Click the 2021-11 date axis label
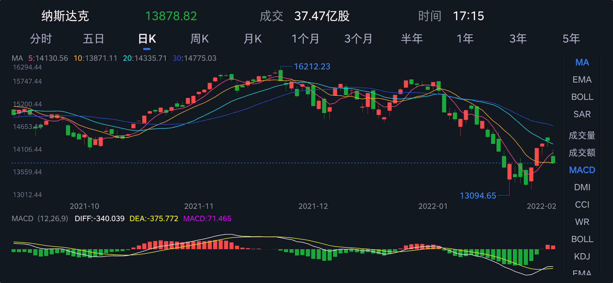This screenshot has width=613, height=283. (x=199, y=206)
